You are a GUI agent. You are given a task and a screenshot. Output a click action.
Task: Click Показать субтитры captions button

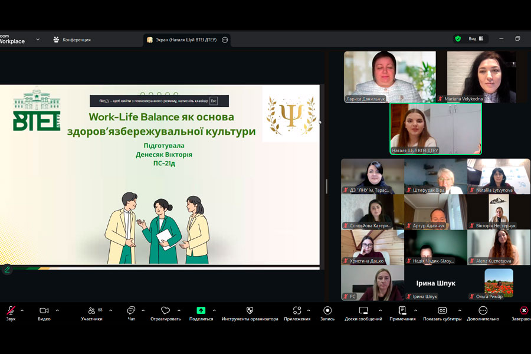coord(442,311)
